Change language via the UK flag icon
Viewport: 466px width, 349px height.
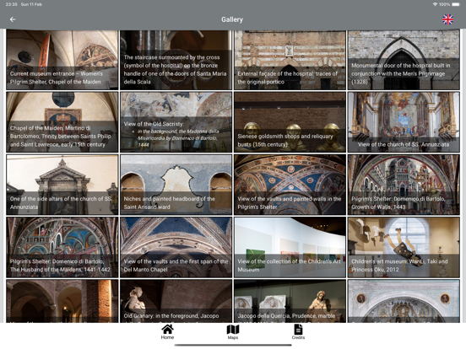tap(447, 19)
